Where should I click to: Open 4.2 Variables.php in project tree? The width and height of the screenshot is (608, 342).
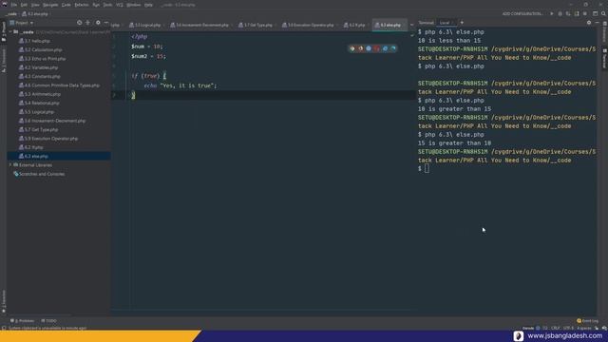tap(38, 67)
